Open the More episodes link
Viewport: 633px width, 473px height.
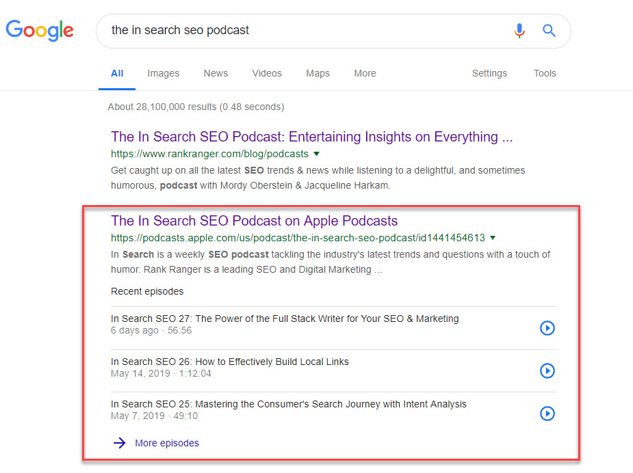click(167, 443)
